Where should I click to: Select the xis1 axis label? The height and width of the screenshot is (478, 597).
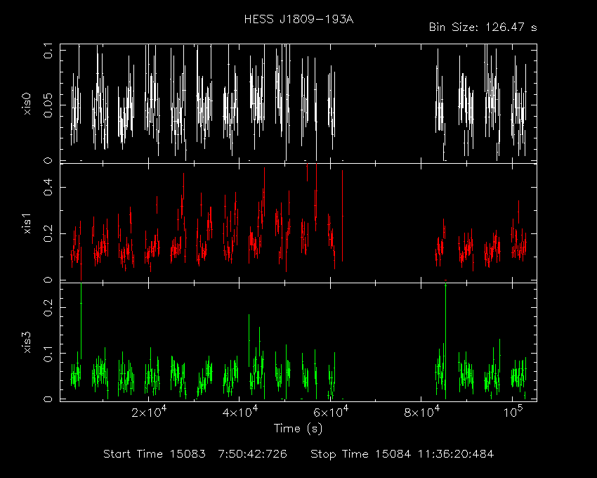27,224
